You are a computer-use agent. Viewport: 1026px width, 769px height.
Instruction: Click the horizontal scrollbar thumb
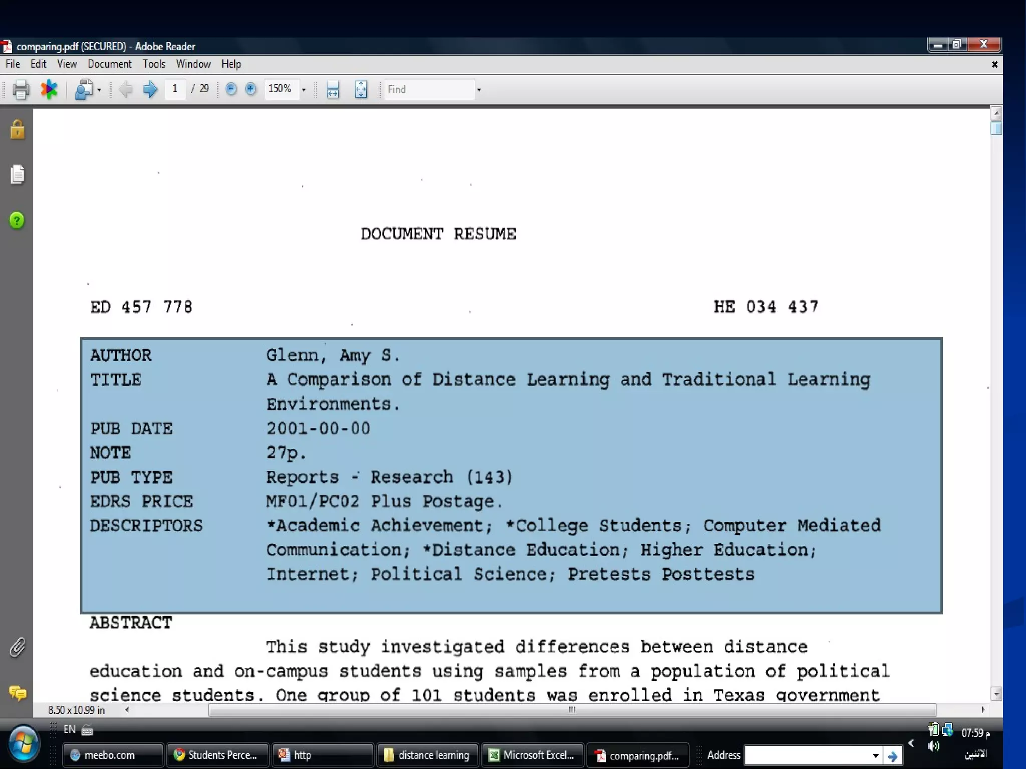[572, 709]
